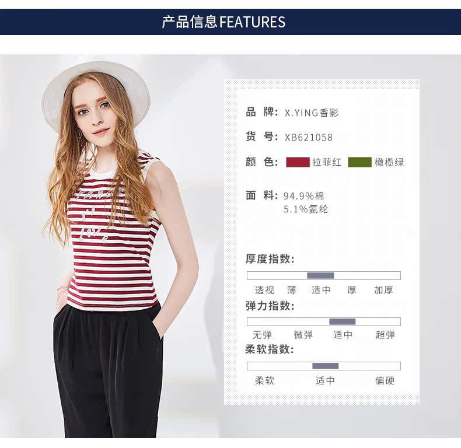The width and height of the screenshot is (461, 448).
Task: Click the 微弹 elasticity label
Action: [303, 335]
